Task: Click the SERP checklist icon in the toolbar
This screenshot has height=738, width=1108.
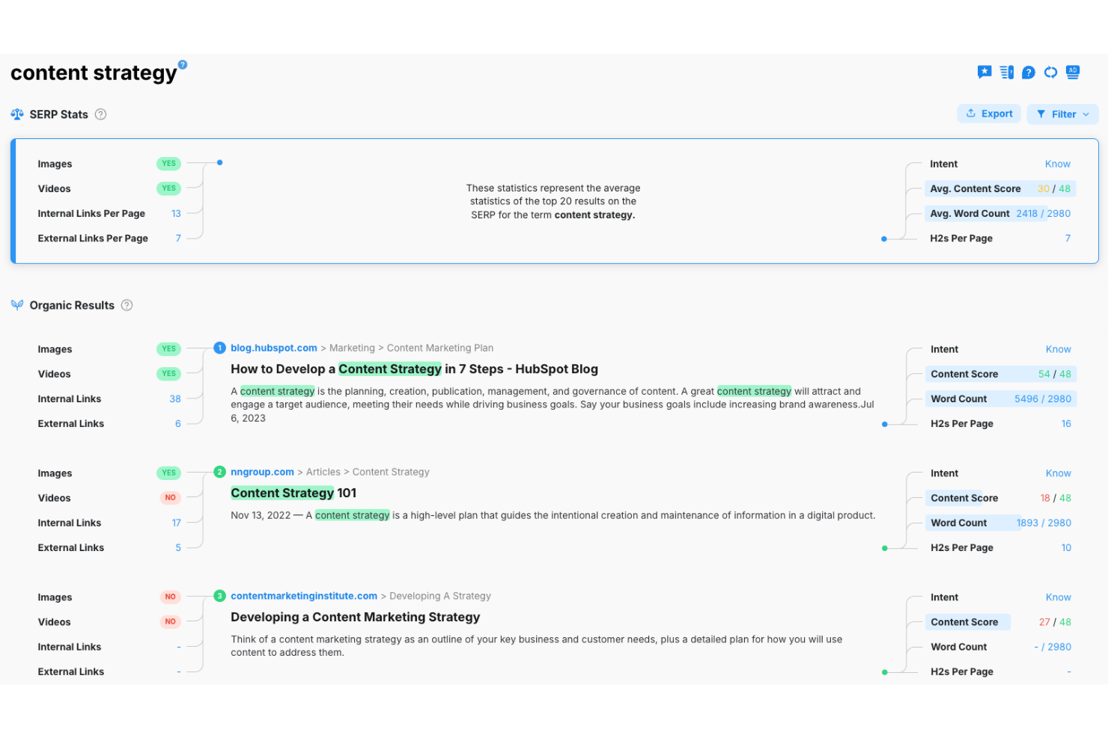Action: pos(1005,72)
